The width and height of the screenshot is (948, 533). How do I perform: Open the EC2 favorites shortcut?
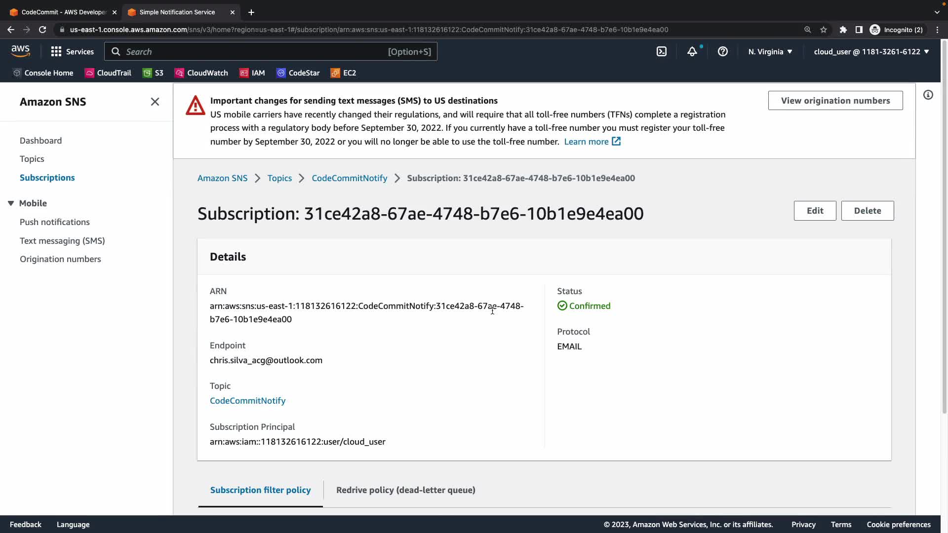click(x=344, y=73)
